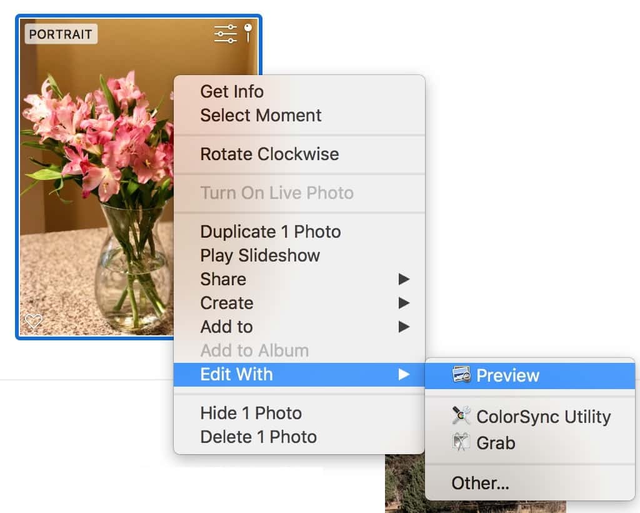Click the PORTRAIT badge on photo
This screenshot has width=640, height=513.
[x=61, y=34]
